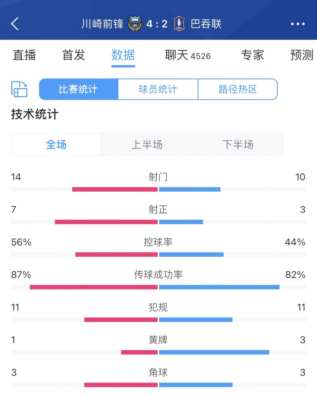Switch to the 直播 tab
The image size is (317, 396).
(25, 56)
